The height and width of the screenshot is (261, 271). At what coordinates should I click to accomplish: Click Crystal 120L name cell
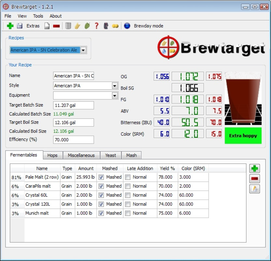coord(42,204)
